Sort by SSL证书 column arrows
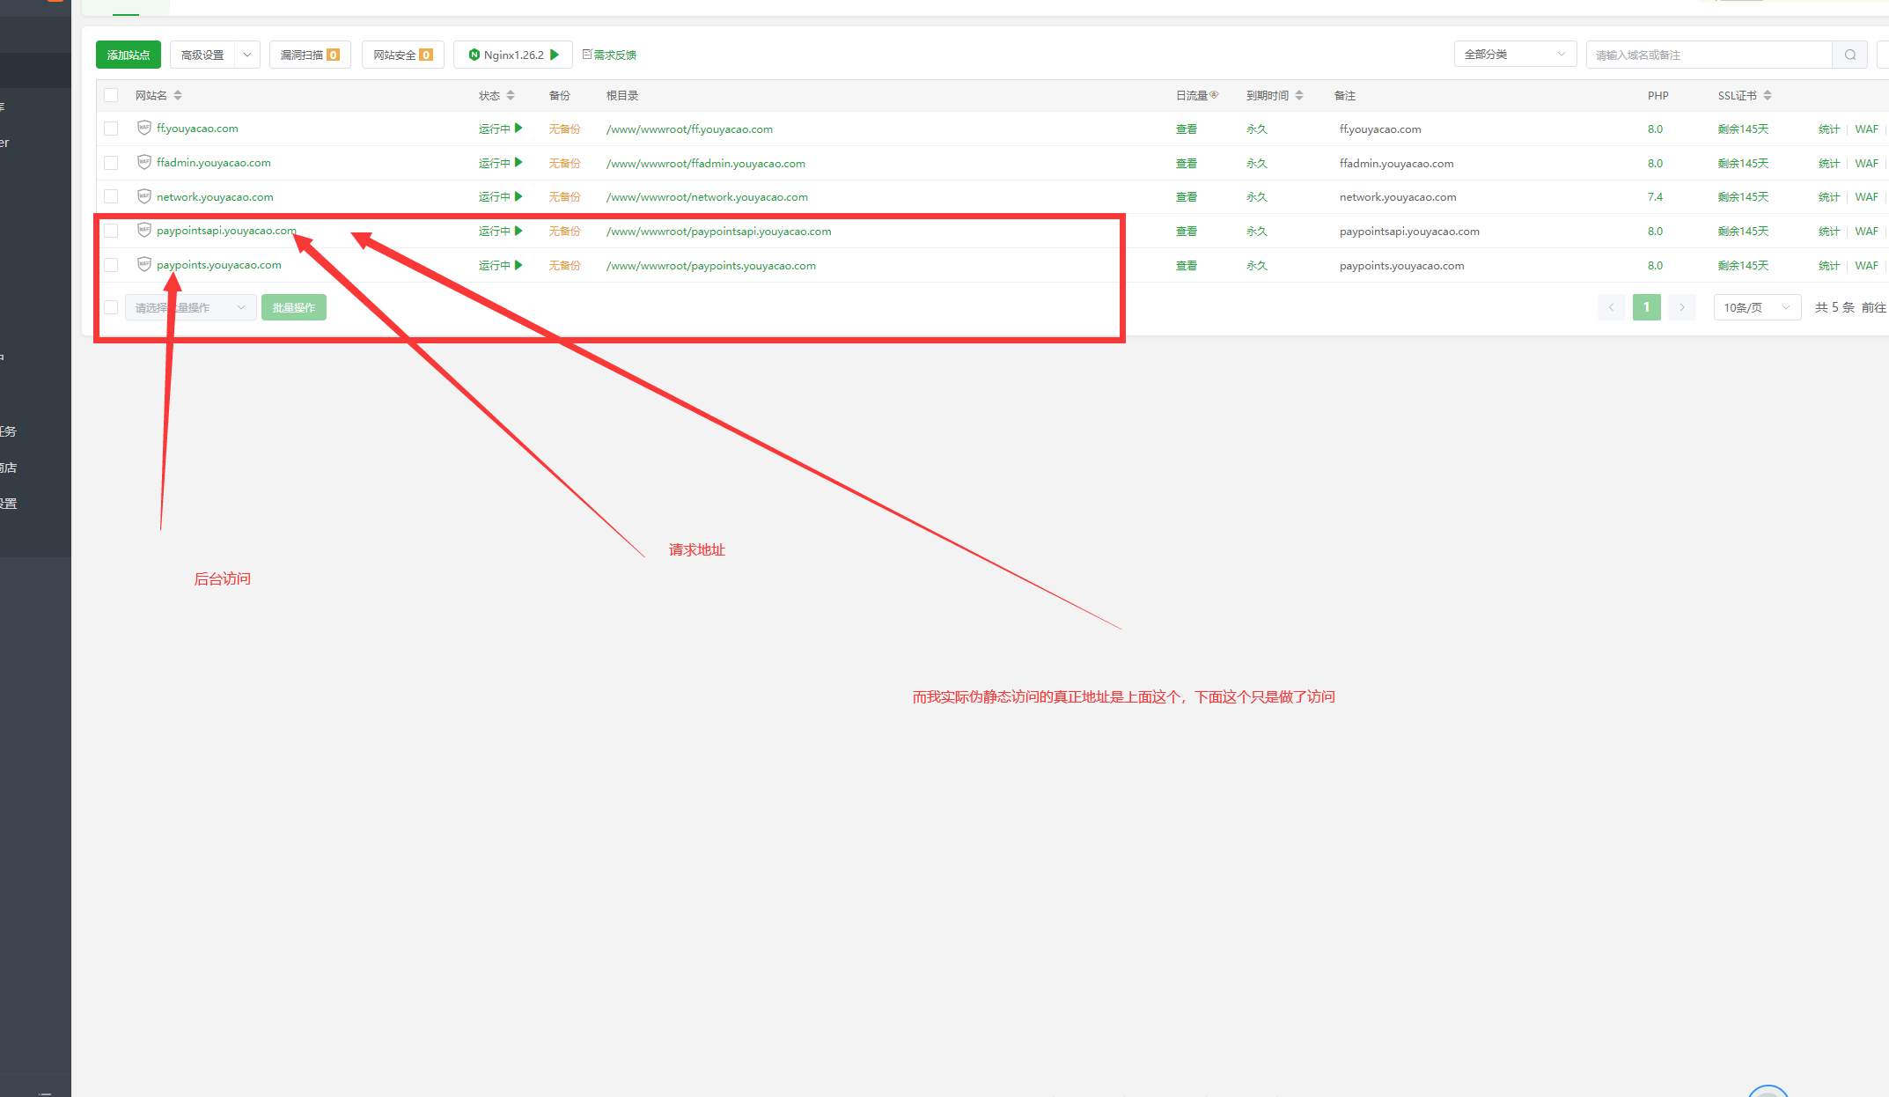This screenshot has height=1097, width=1889. point(1768,95)
